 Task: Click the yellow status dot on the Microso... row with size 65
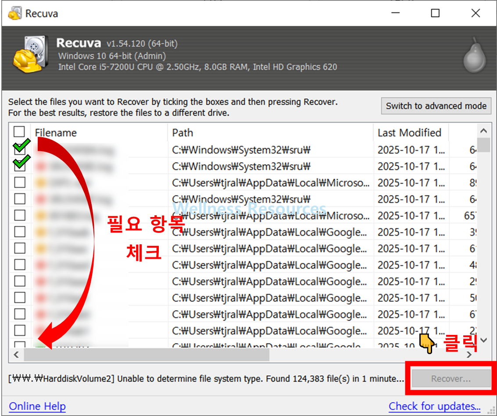click(x=41, y=216)
